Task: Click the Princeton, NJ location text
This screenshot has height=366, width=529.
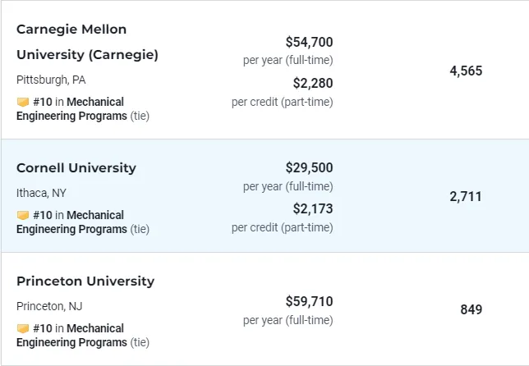Action: tap(49, 307)
